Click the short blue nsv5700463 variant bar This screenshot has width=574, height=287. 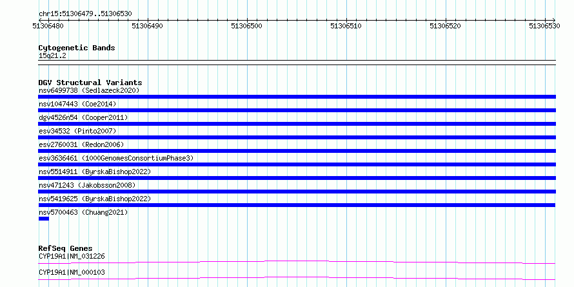pyautogui.click(x=44, y=219)
